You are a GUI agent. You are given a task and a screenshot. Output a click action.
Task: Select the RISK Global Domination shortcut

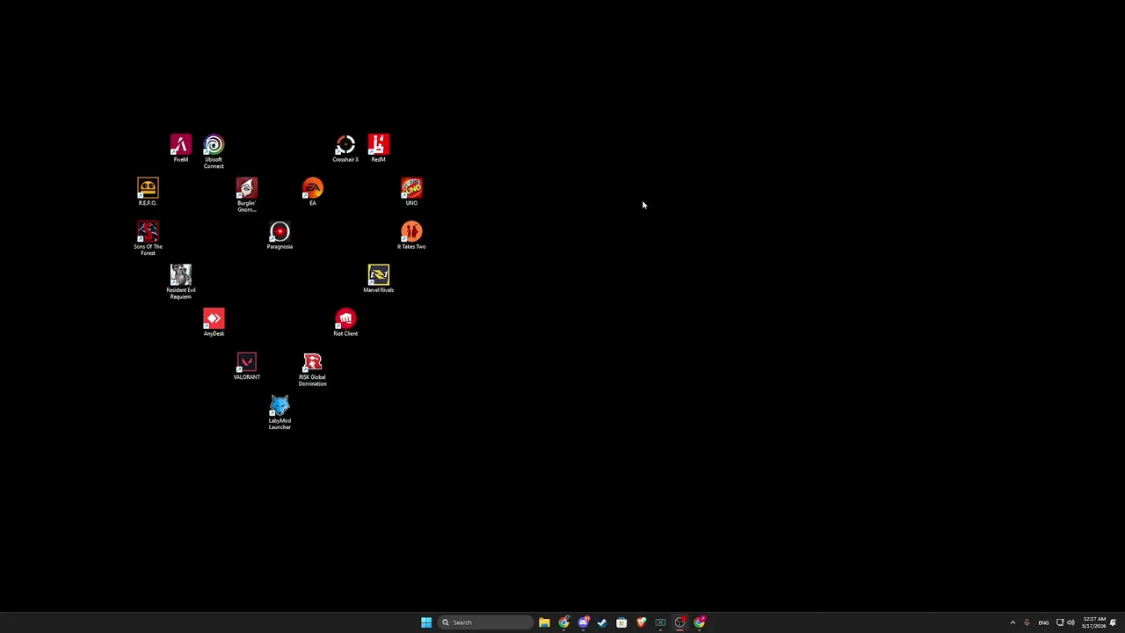coord(312,369)
